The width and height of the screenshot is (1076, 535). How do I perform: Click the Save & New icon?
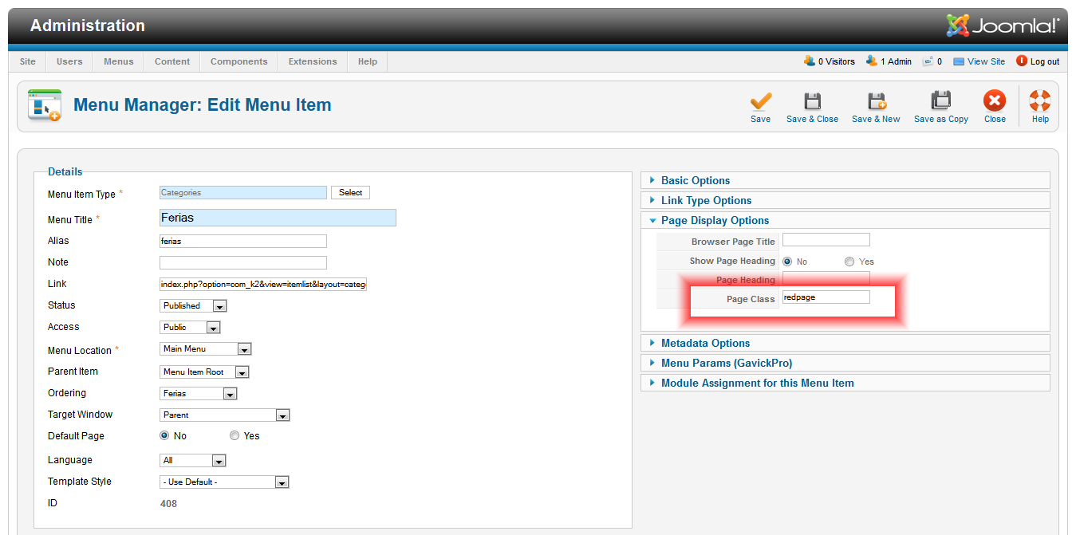[877, 101]
